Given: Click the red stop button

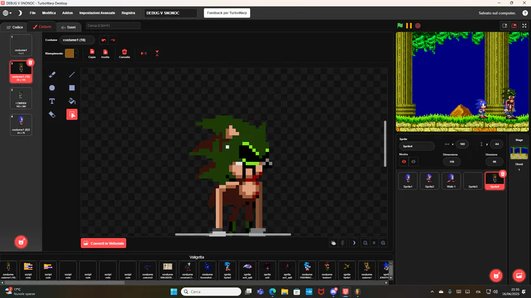Looking at the screenshot, I should 418,26.
